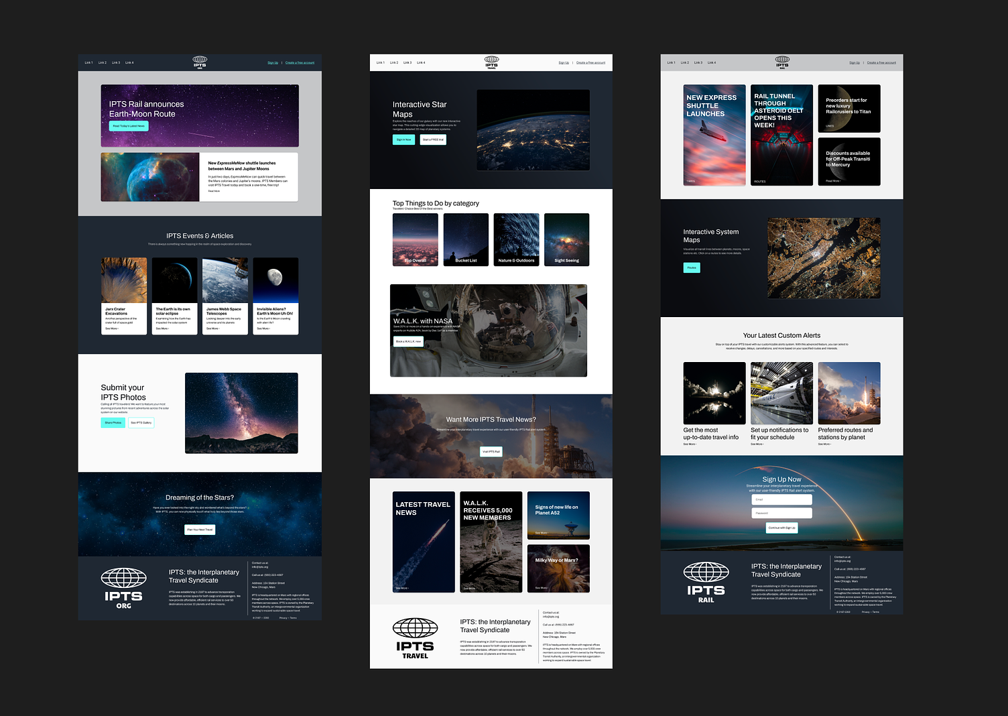Open Set up notifications to fit your schedule card

[x=782, y=404]
